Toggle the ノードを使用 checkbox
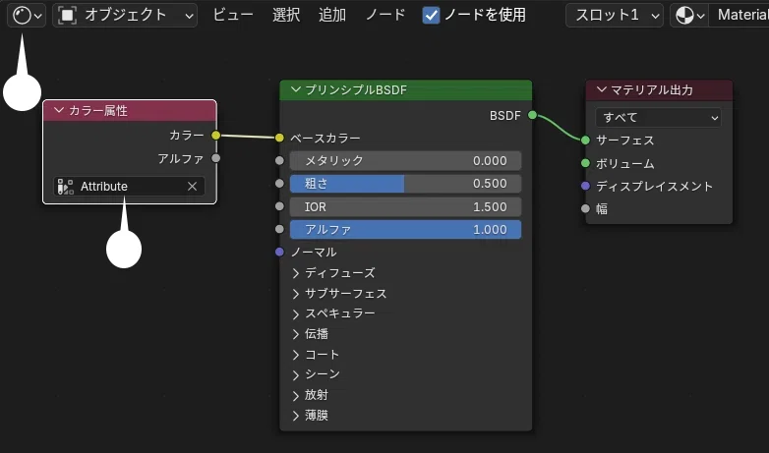The width and height of the screenshot is (769, 453). (431, 16)
